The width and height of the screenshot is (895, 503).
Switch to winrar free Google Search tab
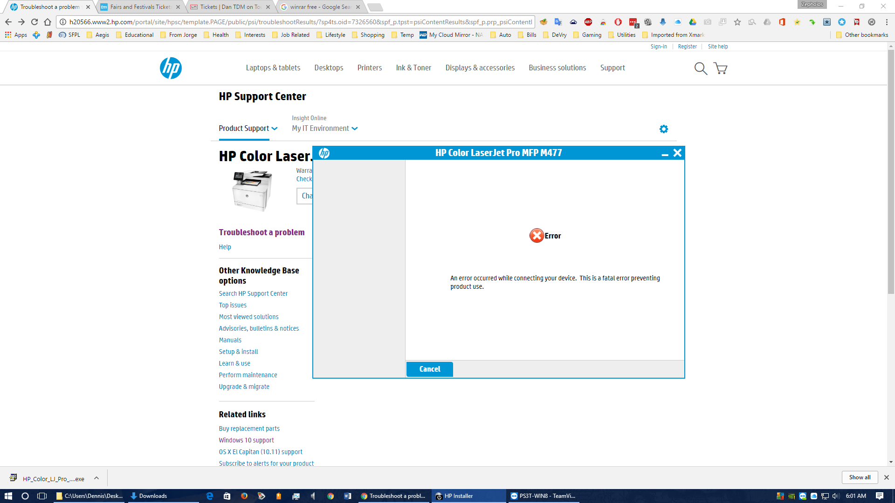point(321,7)
